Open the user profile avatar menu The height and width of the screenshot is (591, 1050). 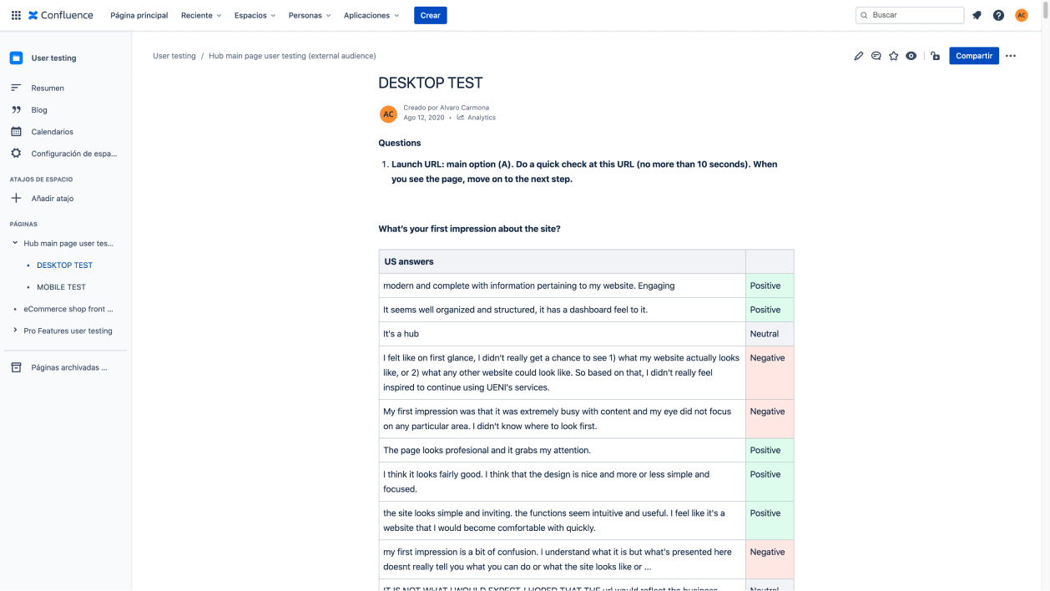1022,15
